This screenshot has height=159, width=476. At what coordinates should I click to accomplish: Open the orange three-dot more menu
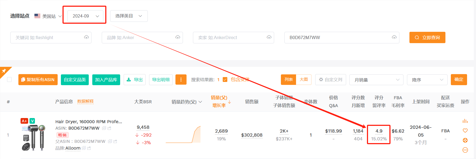(x=181, y=80)
